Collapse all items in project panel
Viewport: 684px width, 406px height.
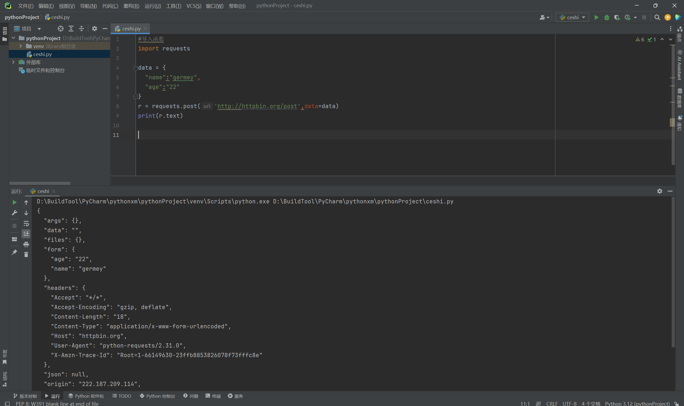(x=81, y=29)
